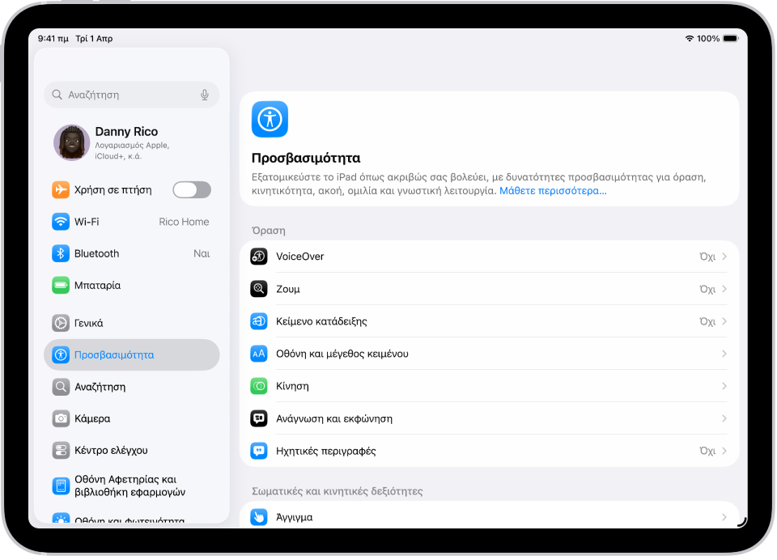Screen dimensions: 777x560
Task: Expand Άγγιγμα row chevron
Action: coord(724,517)
